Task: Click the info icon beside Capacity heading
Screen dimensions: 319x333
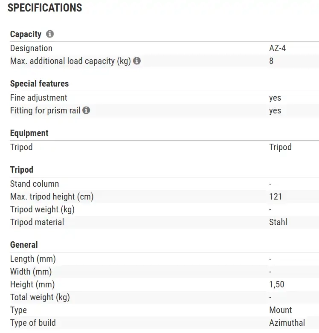Action: pos(50,34)
